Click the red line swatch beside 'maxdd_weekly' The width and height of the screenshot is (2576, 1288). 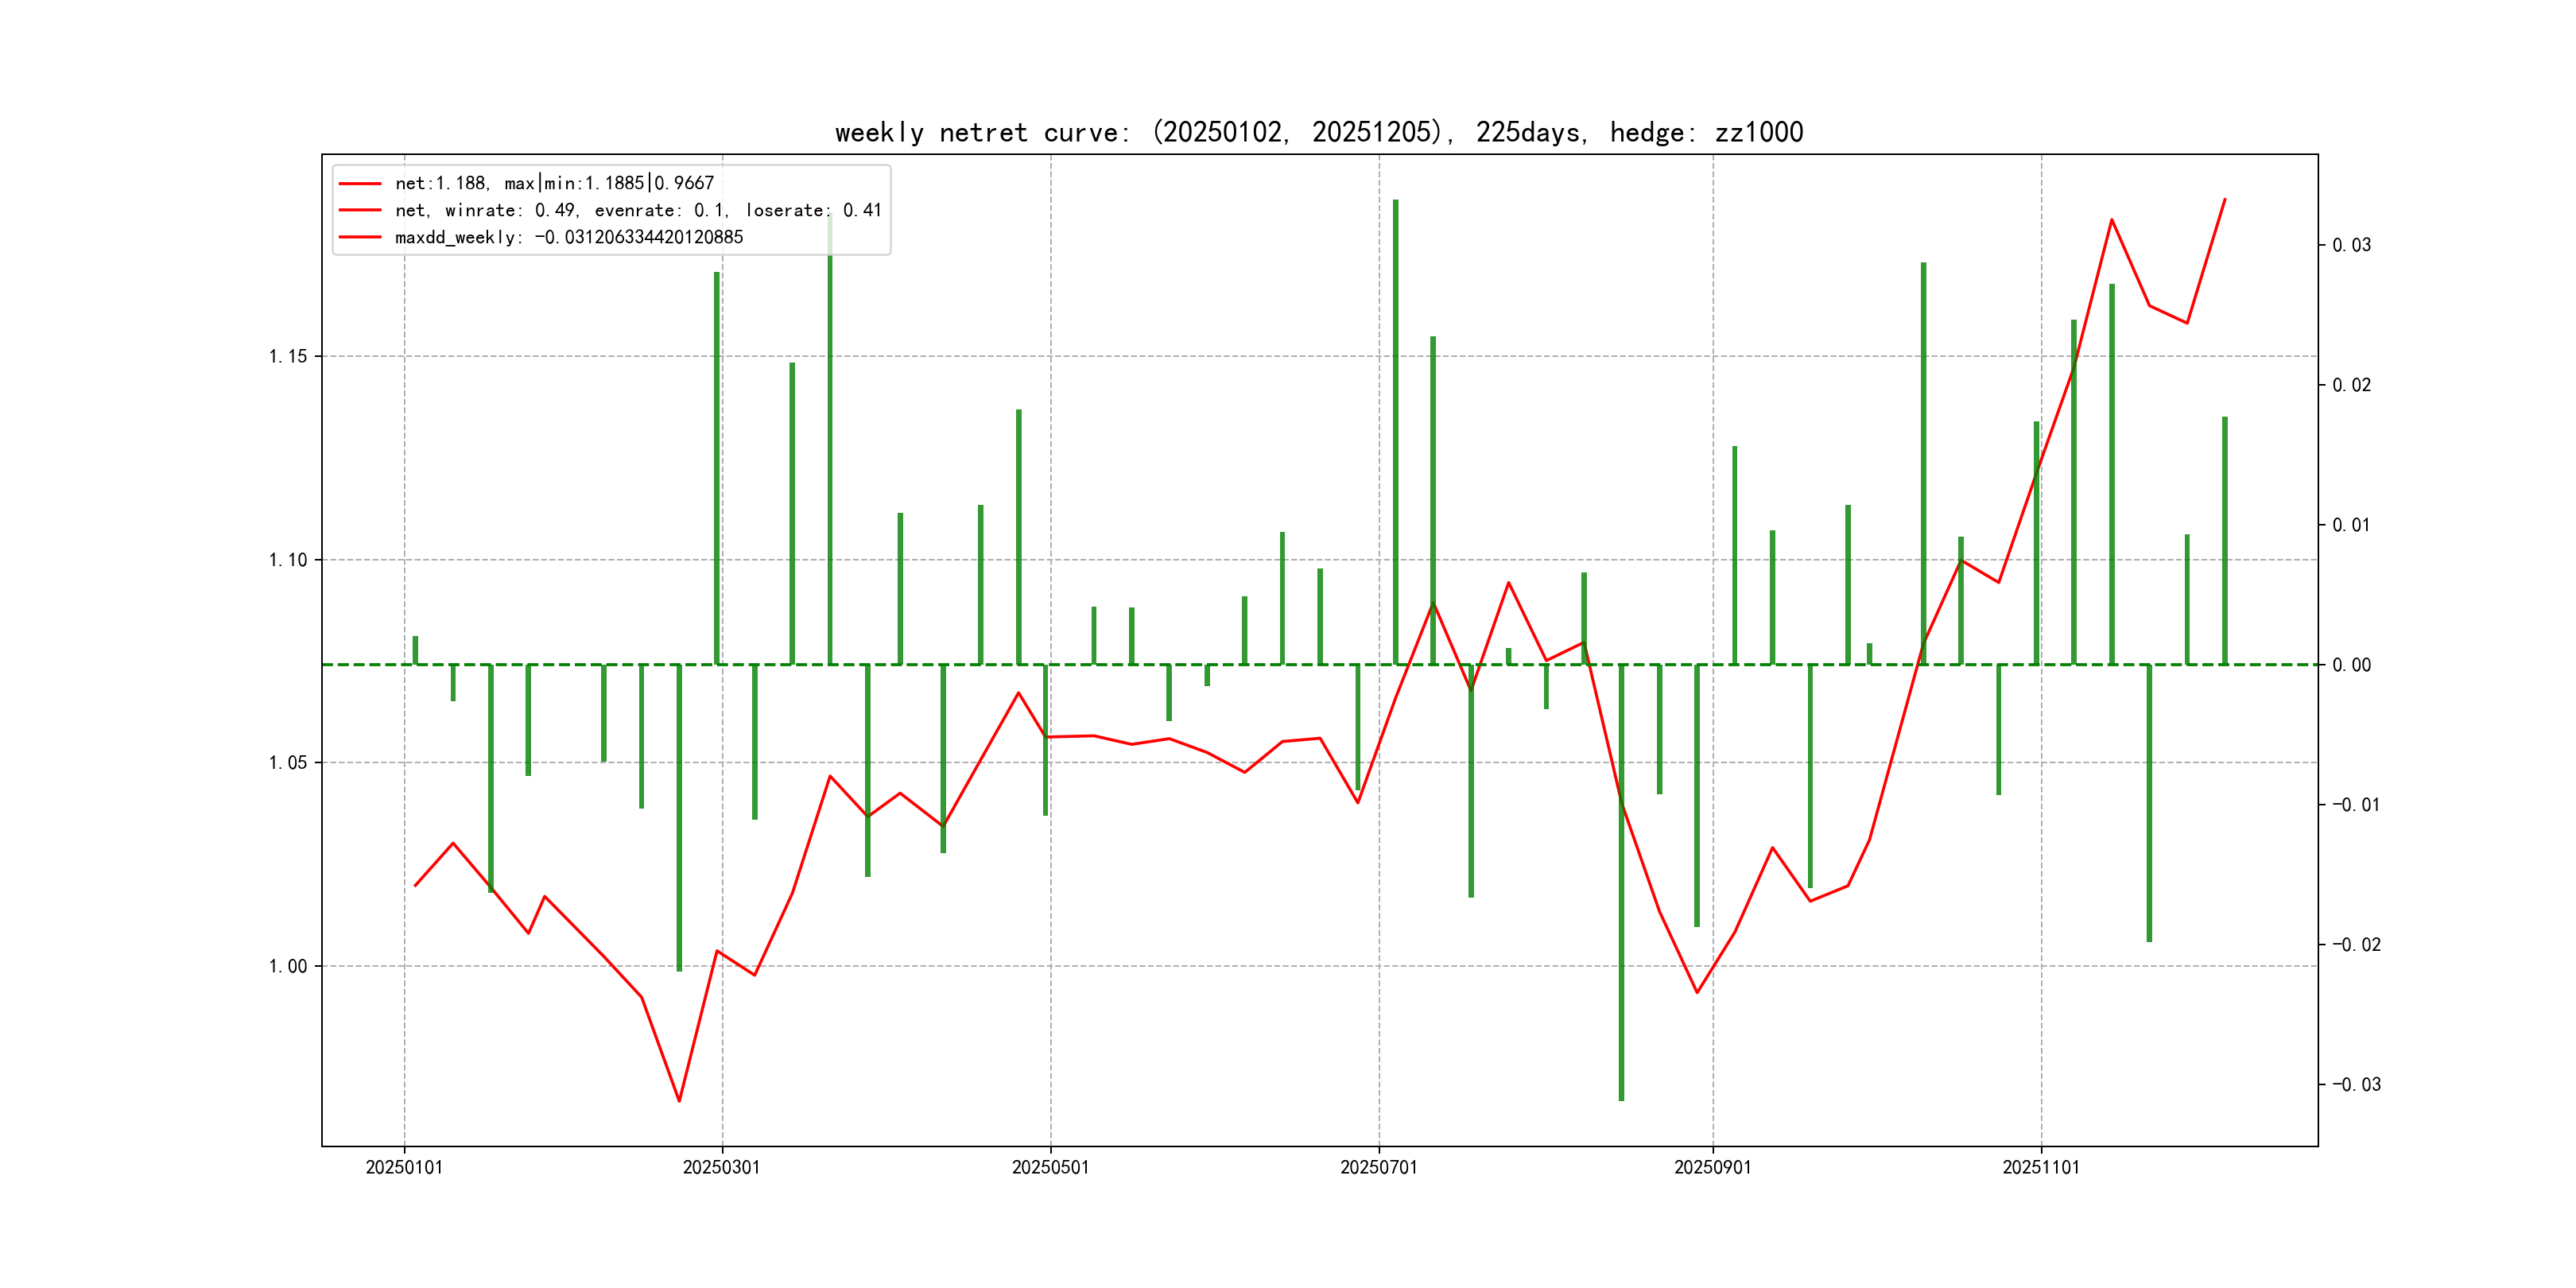click(360, 237)
